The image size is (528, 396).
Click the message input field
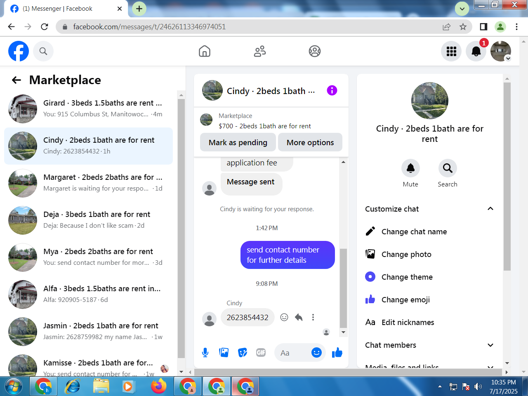(x=294, y=353)
